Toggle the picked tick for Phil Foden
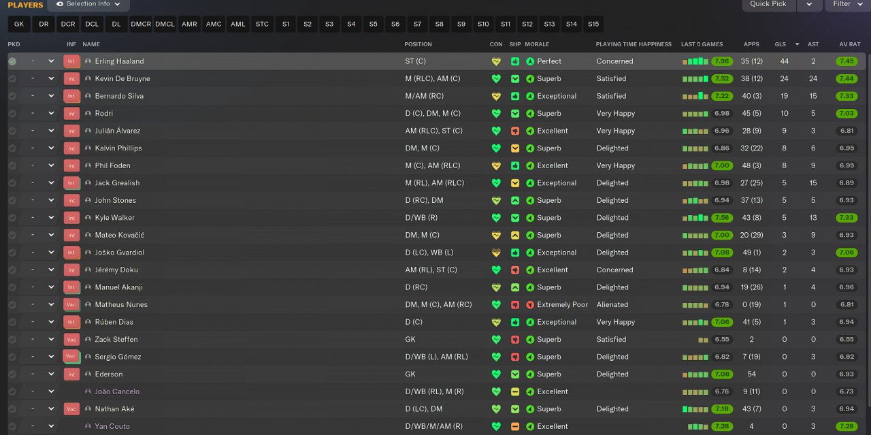The width and height of the screenshot is (871, 435). 12,165
